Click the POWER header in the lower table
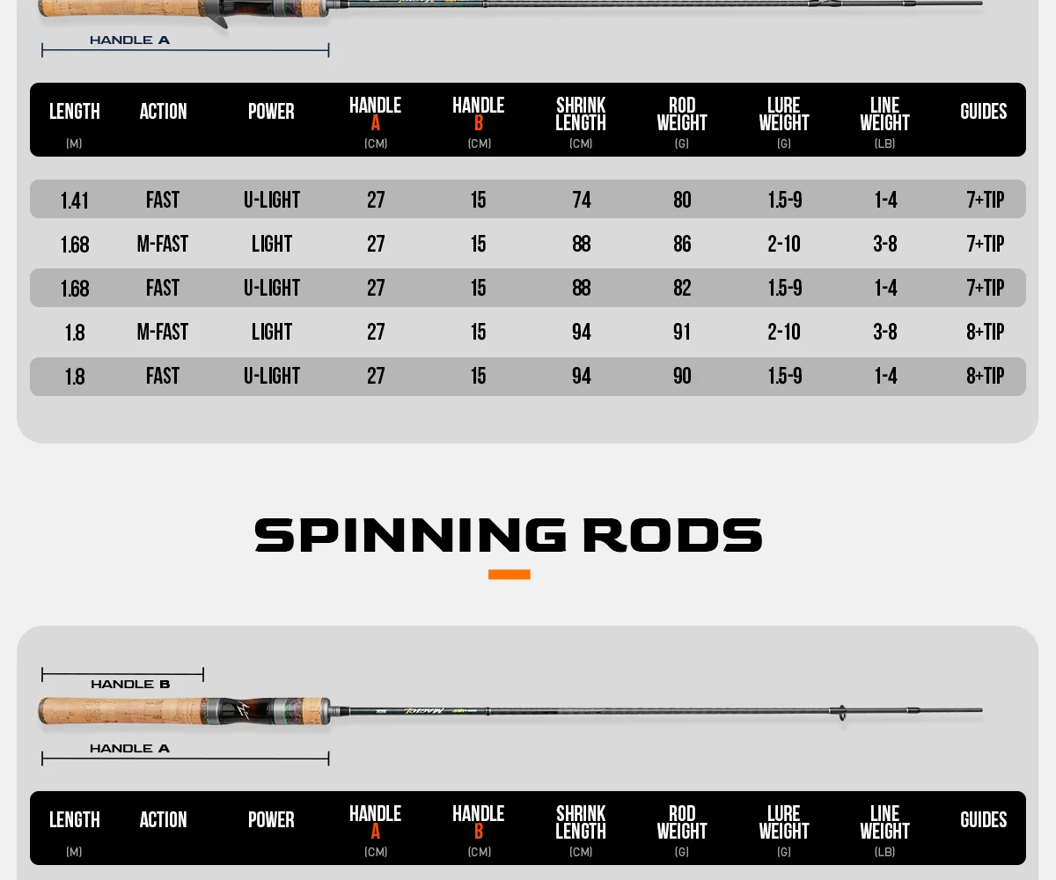 271,820
